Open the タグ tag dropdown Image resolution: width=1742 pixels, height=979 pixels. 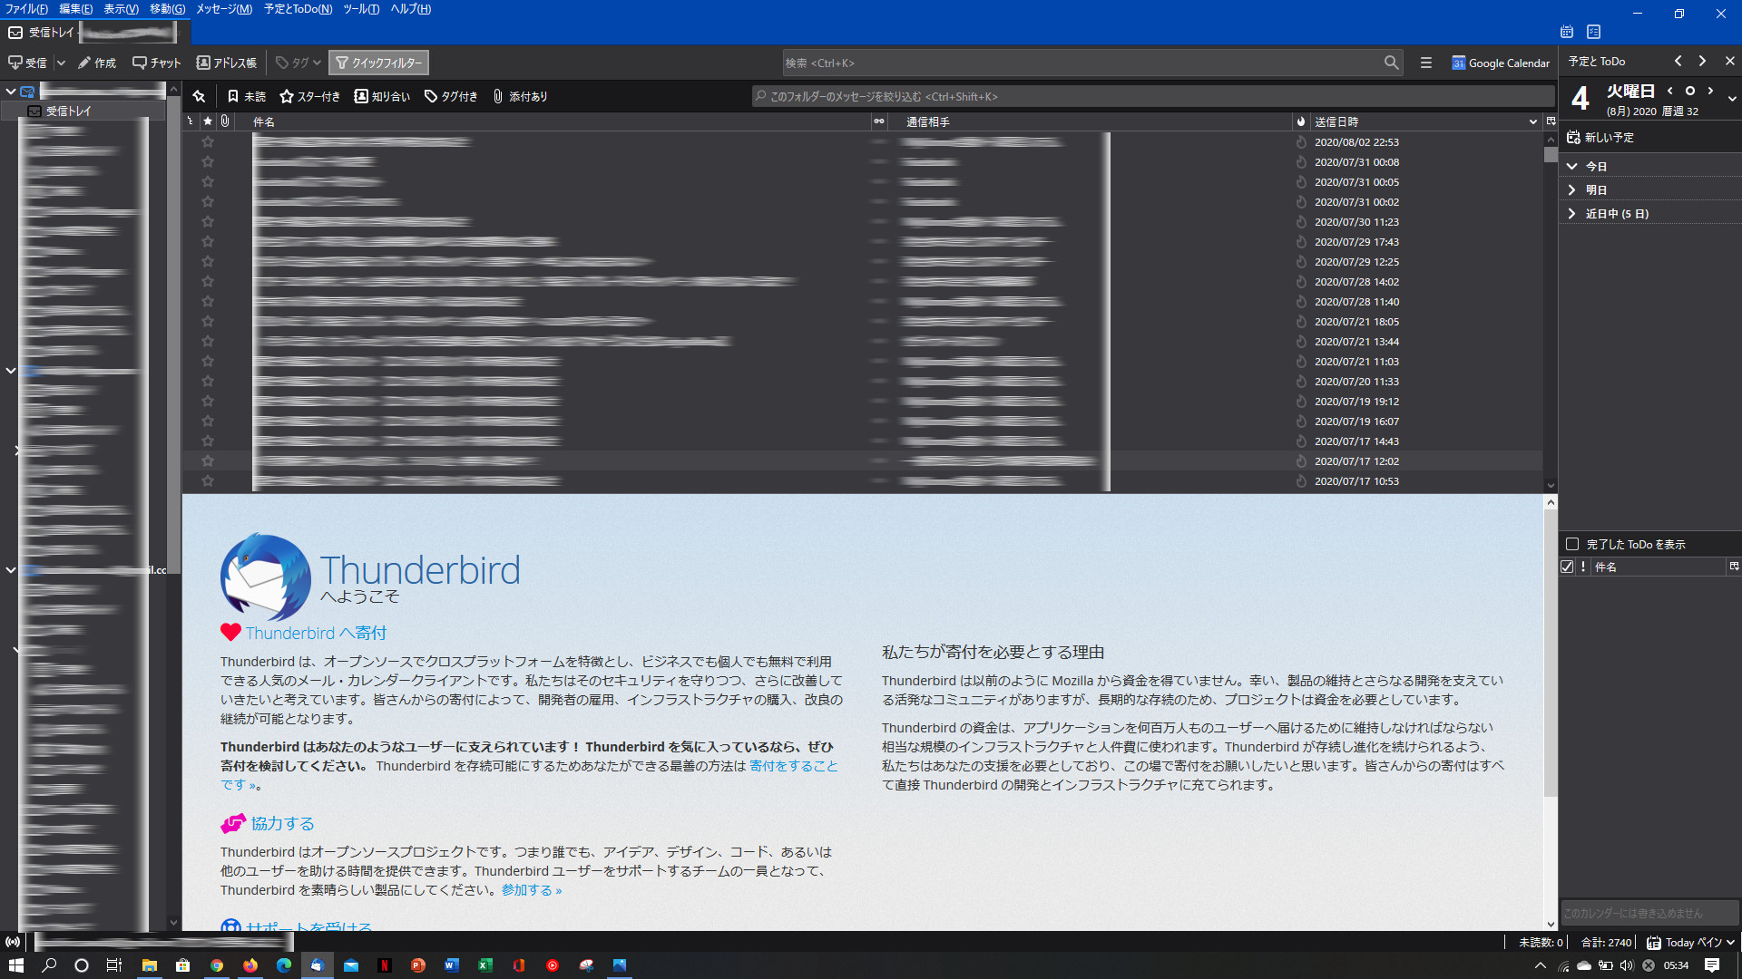[298, 63]
